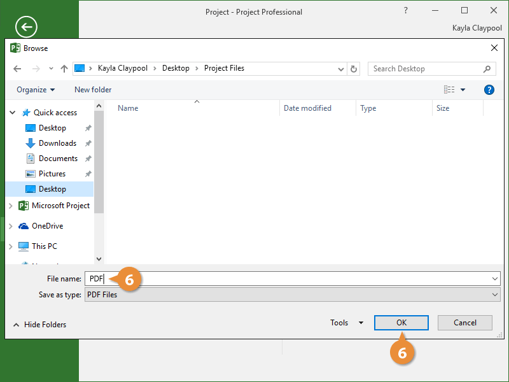Select Downloads in Quick access
The height and width of the screenshot is (382, 509).
[57, 143]
